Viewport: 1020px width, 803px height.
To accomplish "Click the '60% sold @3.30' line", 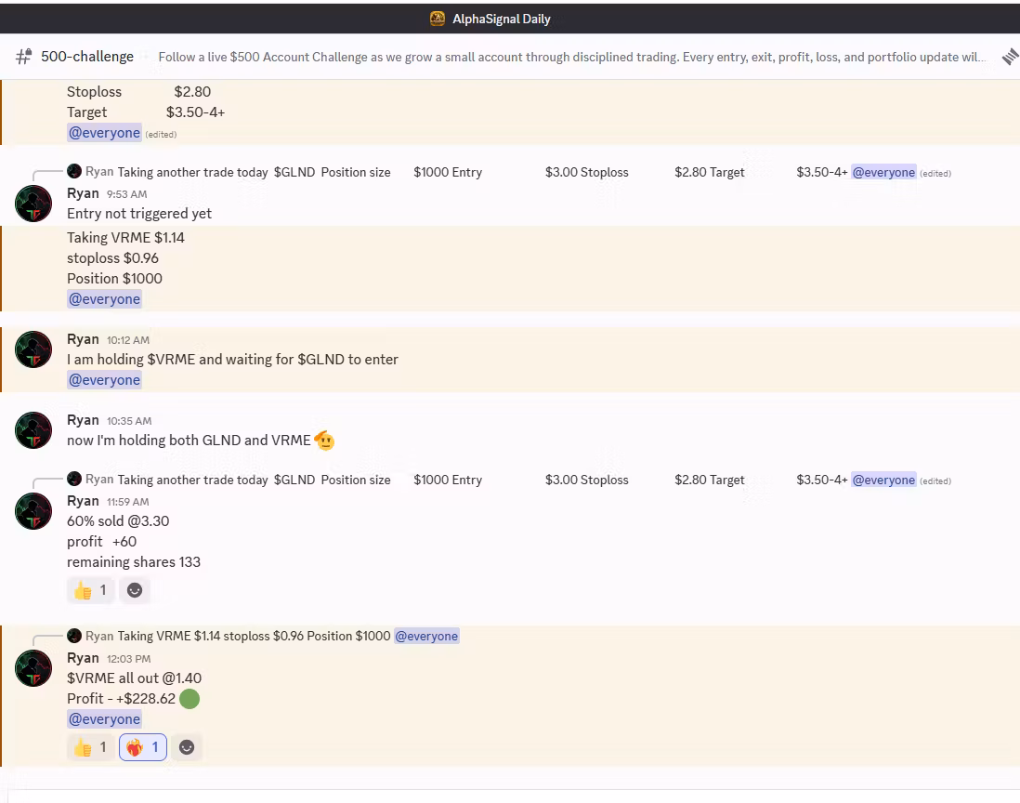I will (x=118, y=521).
